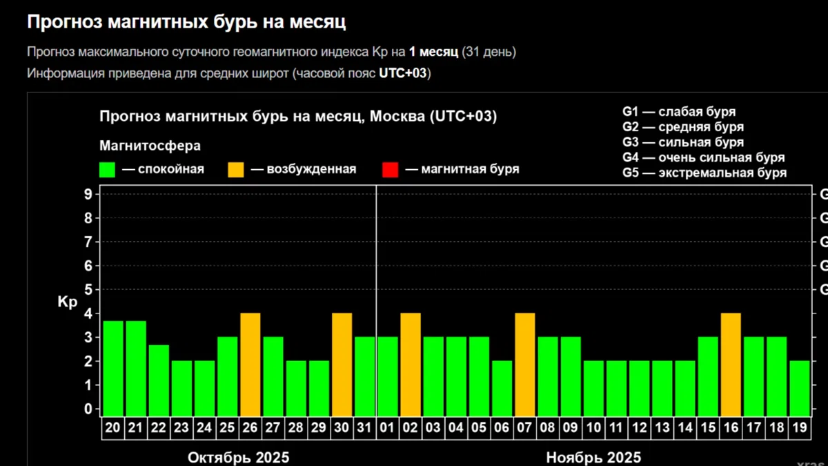Select the yellow bar for October 30
Image resolution: width=828 pixels, height=466 pixels.
[342, 363]
